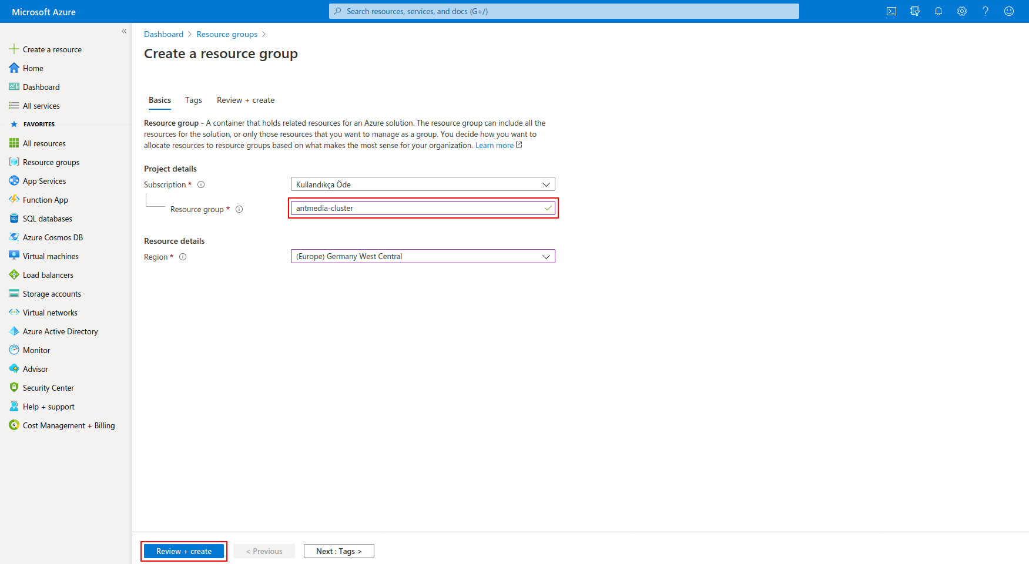This screenshot has height=564, width=1029.
Task: Click the Resource groups cube icon
Action: pyautogui.click(x=14, y=162)
